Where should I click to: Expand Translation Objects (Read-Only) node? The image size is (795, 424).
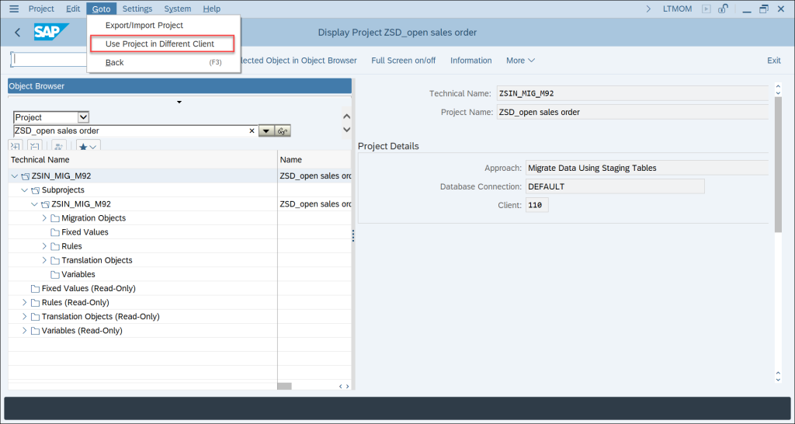24,317
